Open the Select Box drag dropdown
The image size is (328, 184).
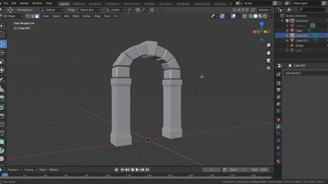pos(90,10)
